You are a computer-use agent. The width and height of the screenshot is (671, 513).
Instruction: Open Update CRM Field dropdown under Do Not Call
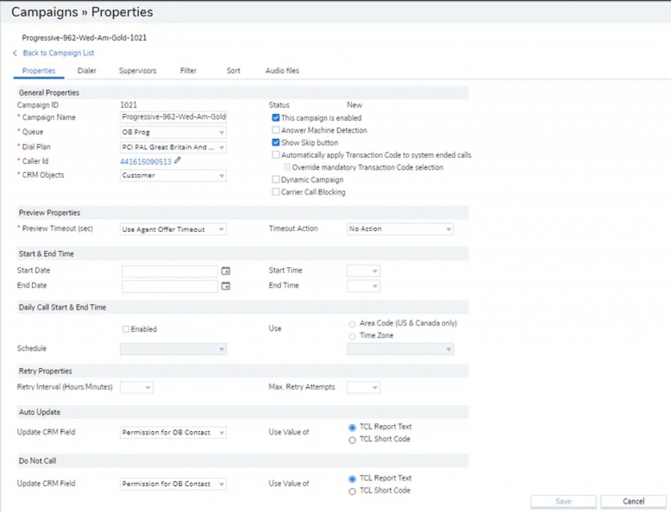pos(222,484)
